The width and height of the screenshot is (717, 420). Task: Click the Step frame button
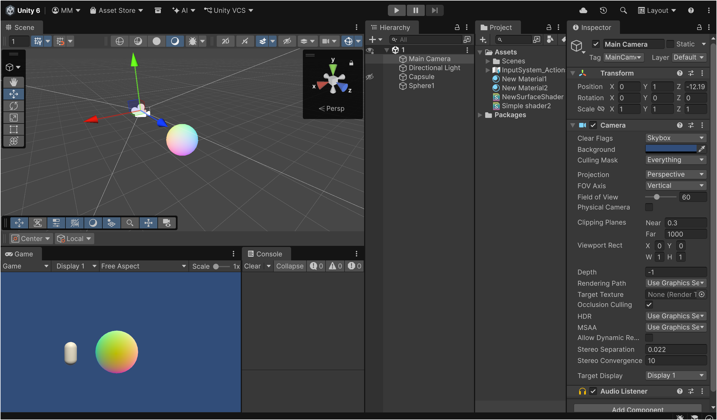pos(435,11)
